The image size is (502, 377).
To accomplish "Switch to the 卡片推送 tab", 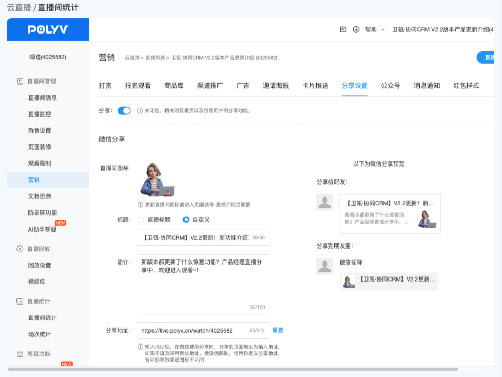I will coord(315,86).
